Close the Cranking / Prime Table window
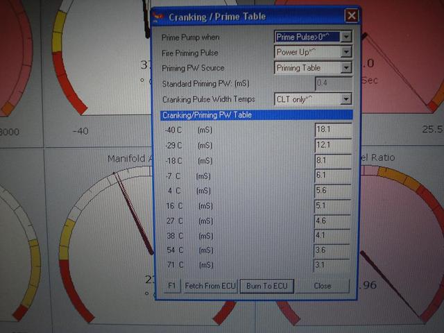Image resolution: width=444 pixels, height=333 pixels. click(x=352, y=15)
